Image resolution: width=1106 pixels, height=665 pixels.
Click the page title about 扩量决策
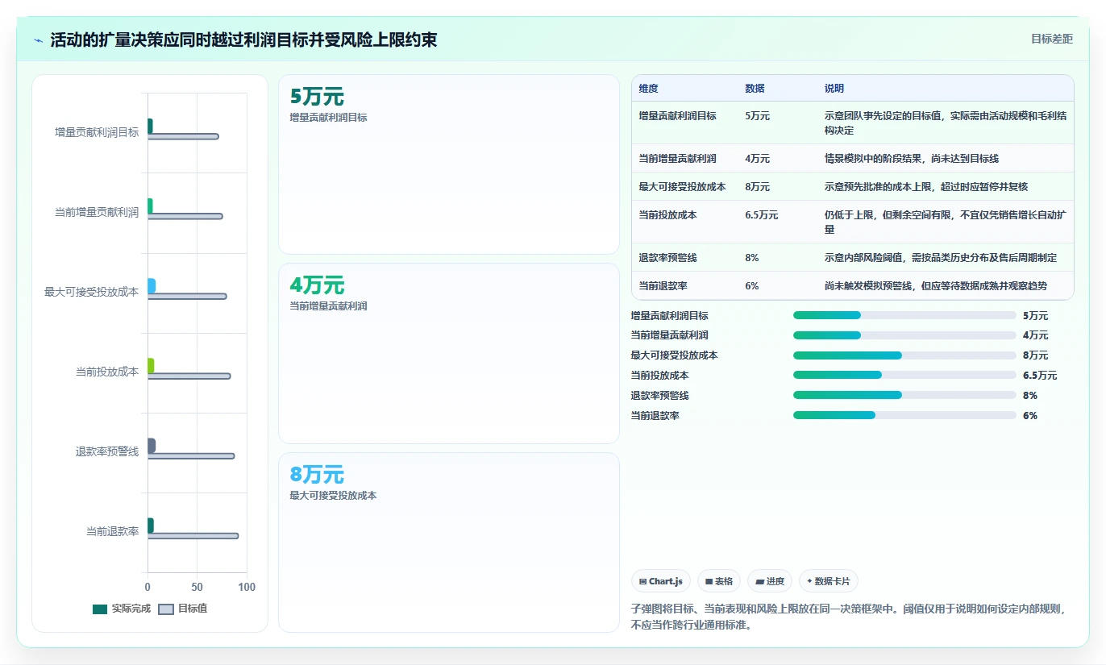pyautogui.click(x=243, y=39)
